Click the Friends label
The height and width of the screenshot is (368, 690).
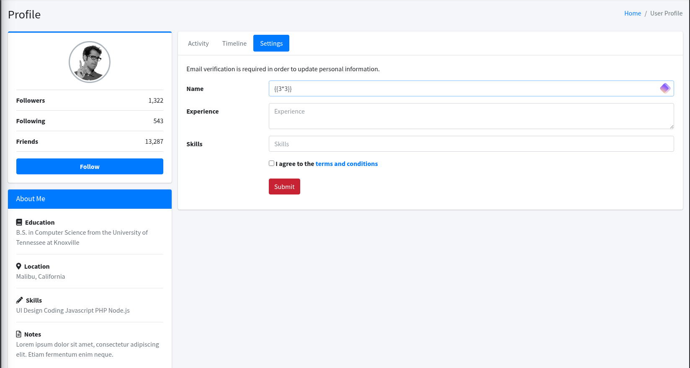point(27,141)
